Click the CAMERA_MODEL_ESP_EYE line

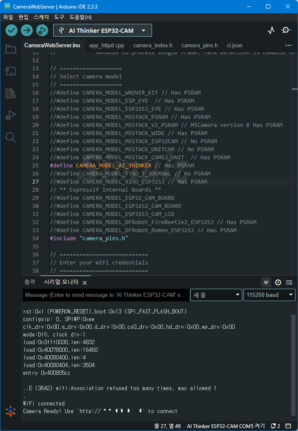(122, 101)
